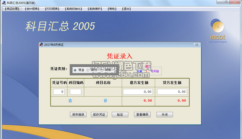Click the 验证 button

pyautogui.click(x=120, y=115)
